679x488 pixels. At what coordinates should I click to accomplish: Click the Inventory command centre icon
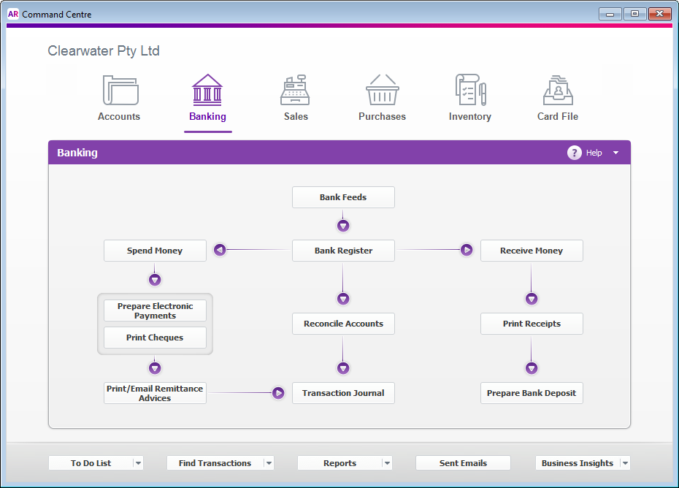coord(469,95)
